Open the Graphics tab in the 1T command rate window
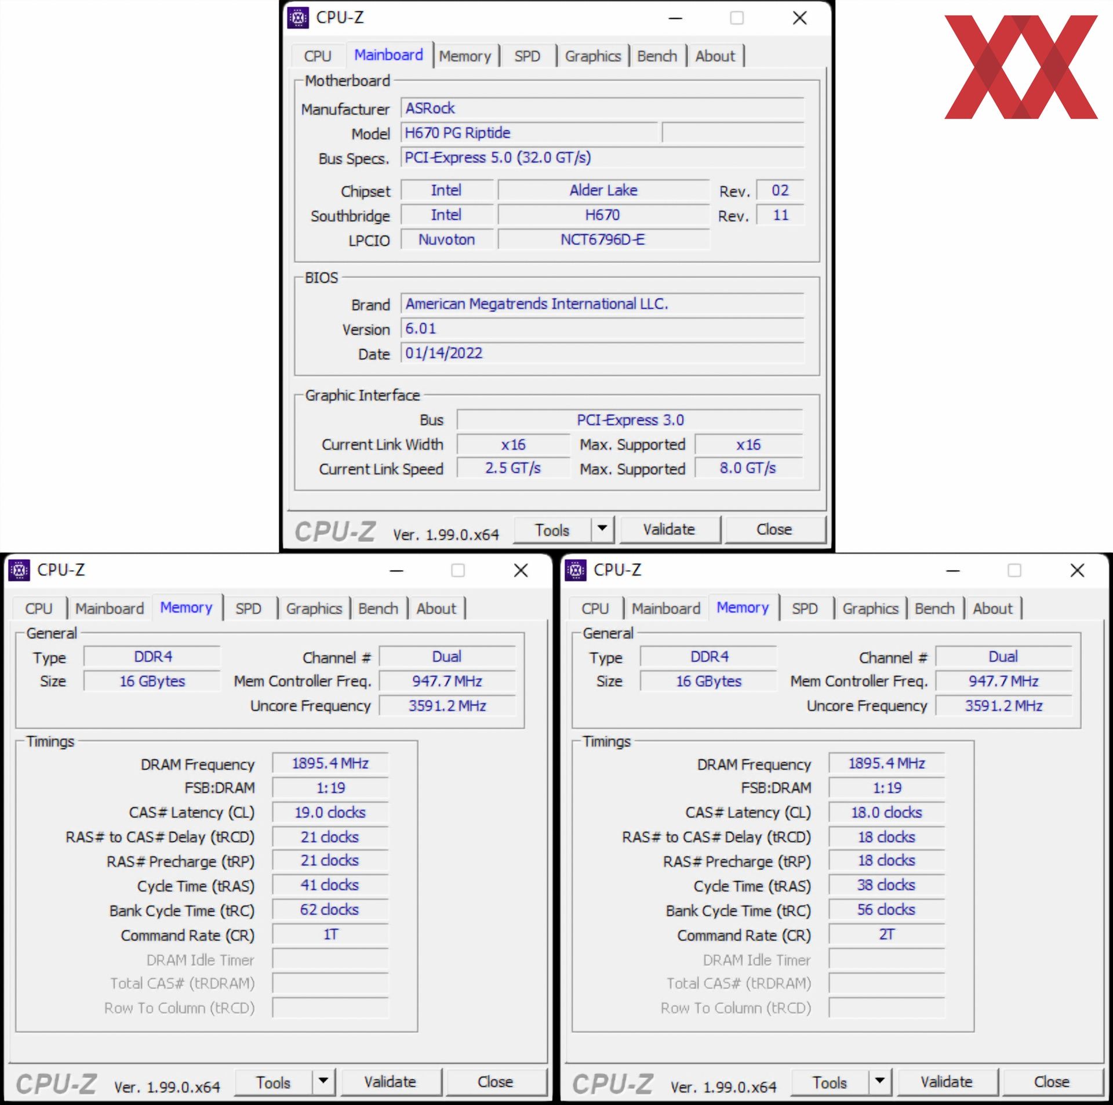Image resolution: width=1113 pixels, height=1105 pixels. click(314, 608)
